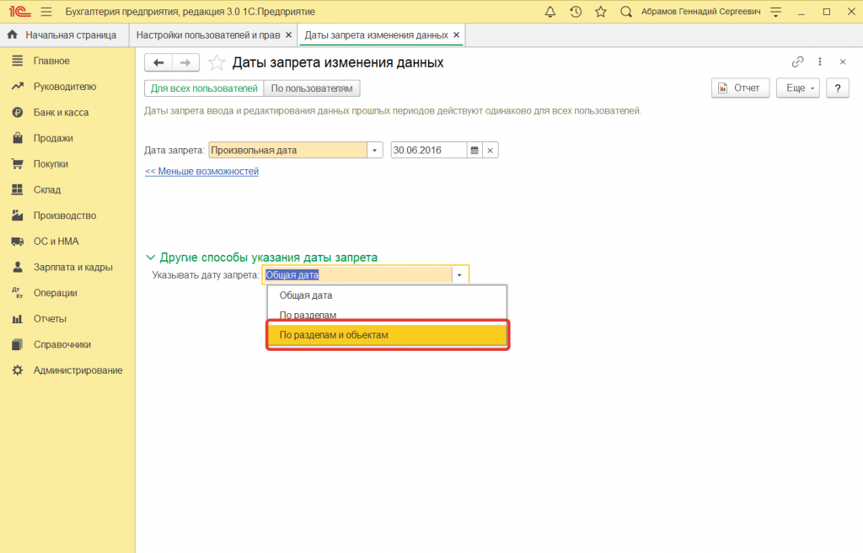This screenshot has height=553, width=863.
Task: Click '<< Меньше возможностей' link
Action: point(201,171)
